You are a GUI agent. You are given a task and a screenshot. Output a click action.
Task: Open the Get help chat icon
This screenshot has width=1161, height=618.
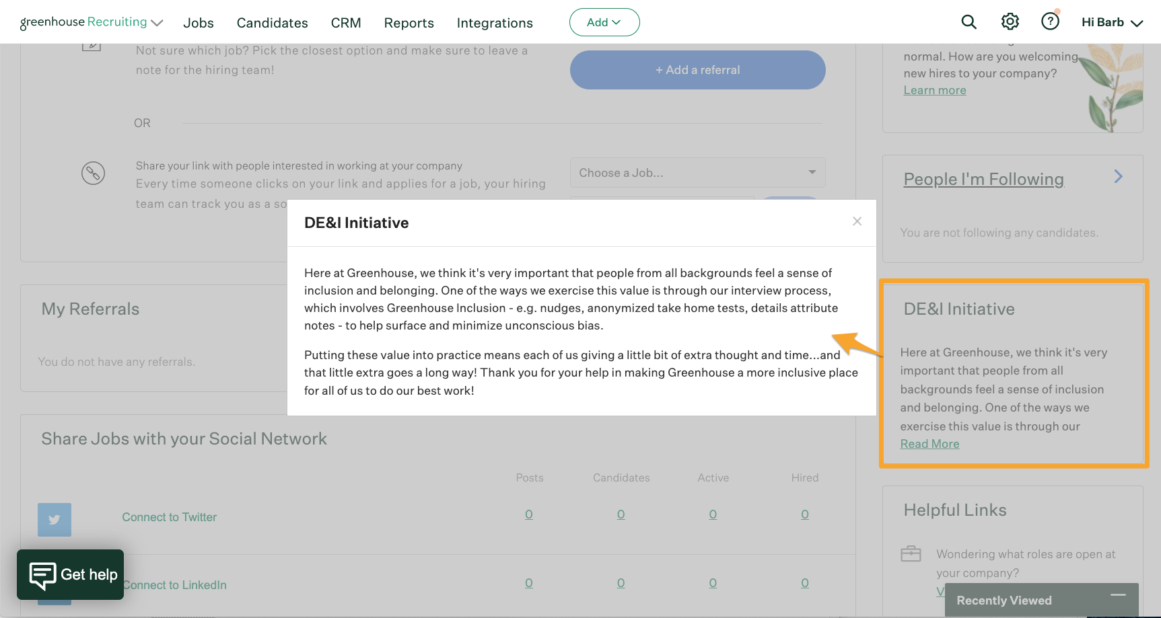[42, 574]
